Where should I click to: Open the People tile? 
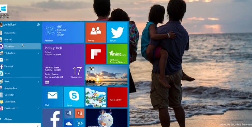point(96,33)
